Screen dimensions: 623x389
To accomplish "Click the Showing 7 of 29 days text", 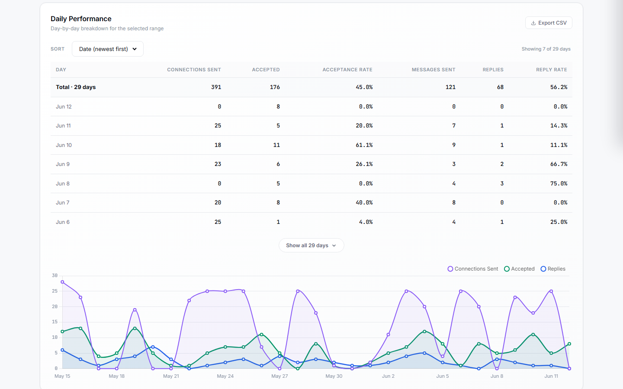I will pyautogui.click(x=546, y=49).
